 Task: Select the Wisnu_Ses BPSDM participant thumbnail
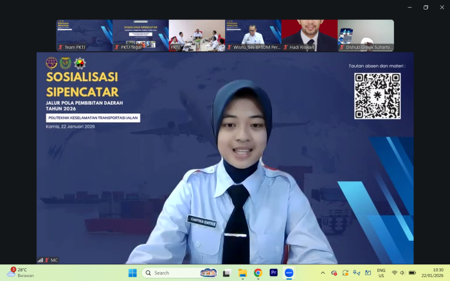(x=253, y=35)
